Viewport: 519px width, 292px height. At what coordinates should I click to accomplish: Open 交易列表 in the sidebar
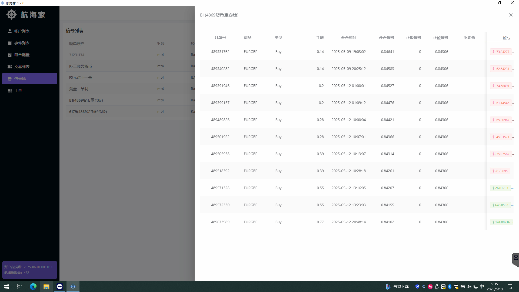[x=22, y=67]
